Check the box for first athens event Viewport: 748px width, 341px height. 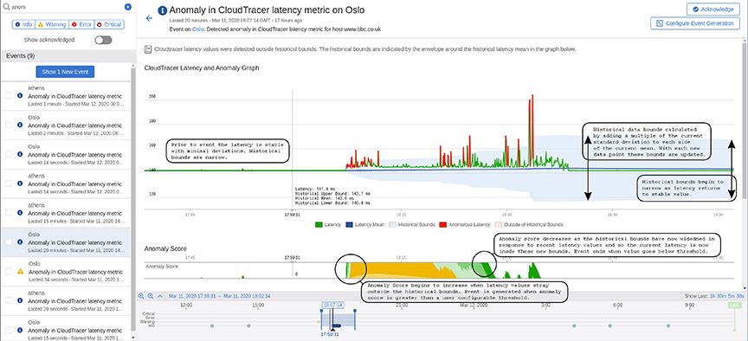[9, 96]
